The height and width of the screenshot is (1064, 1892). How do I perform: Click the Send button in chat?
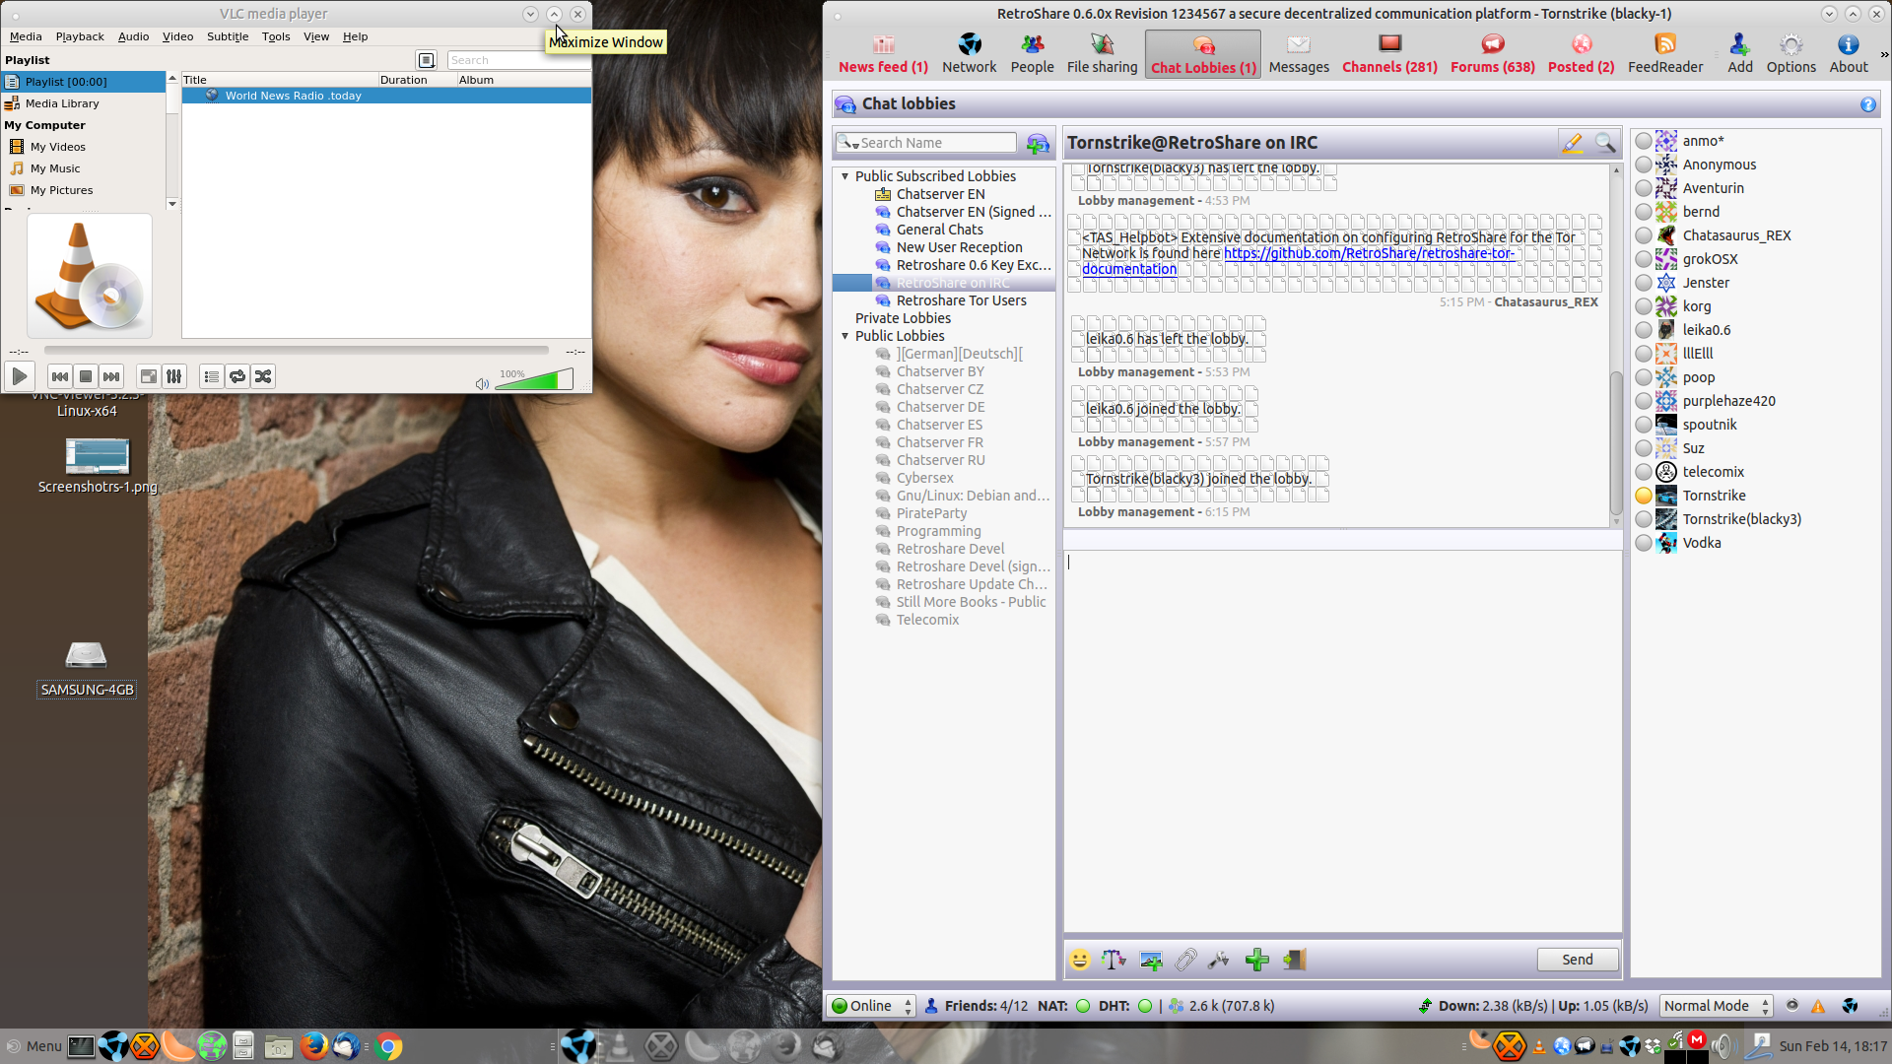[x=1577, y=960]
